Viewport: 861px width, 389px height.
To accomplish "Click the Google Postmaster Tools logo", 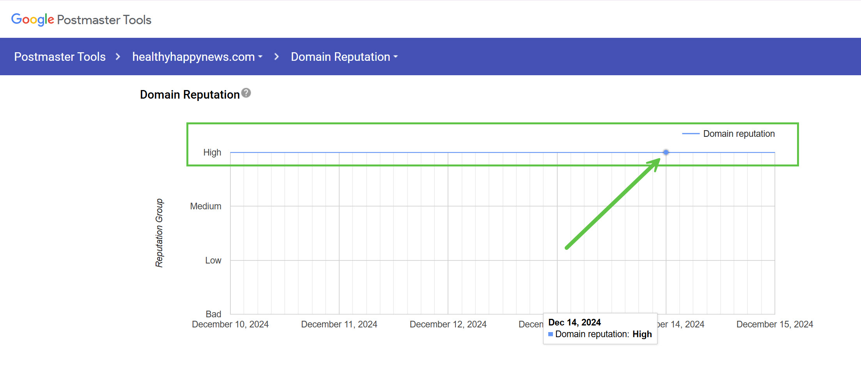I will 81,19.
